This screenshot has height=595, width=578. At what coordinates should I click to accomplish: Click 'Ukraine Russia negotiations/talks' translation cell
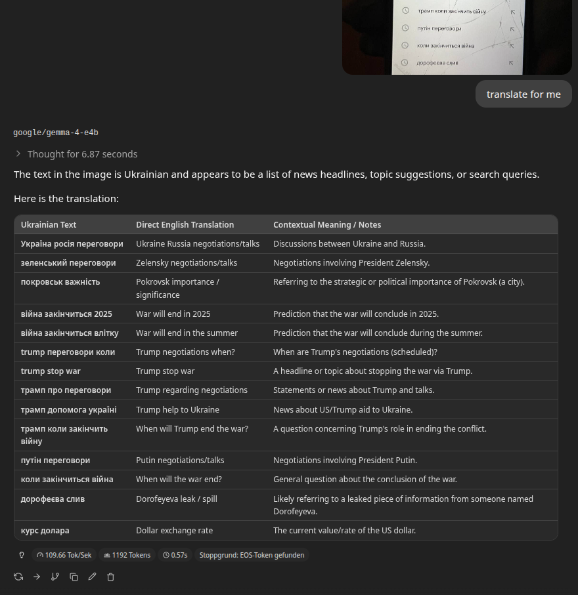point(198,243)
